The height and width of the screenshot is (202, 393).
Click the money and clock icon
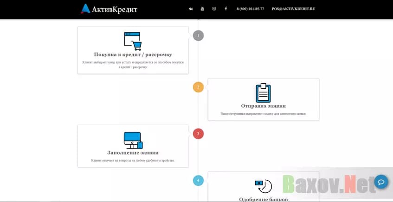point(263,186)
